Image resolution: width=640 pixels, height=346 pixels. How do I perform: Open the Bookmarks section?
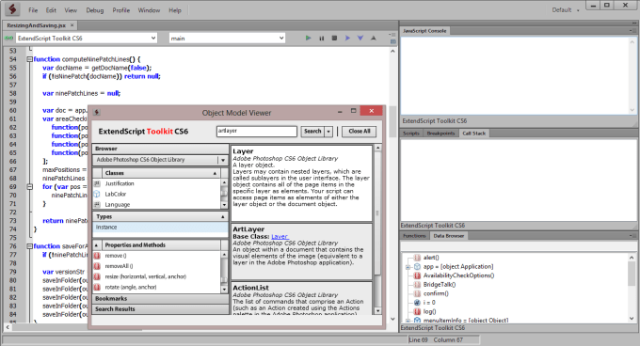[x=160, y=299]
